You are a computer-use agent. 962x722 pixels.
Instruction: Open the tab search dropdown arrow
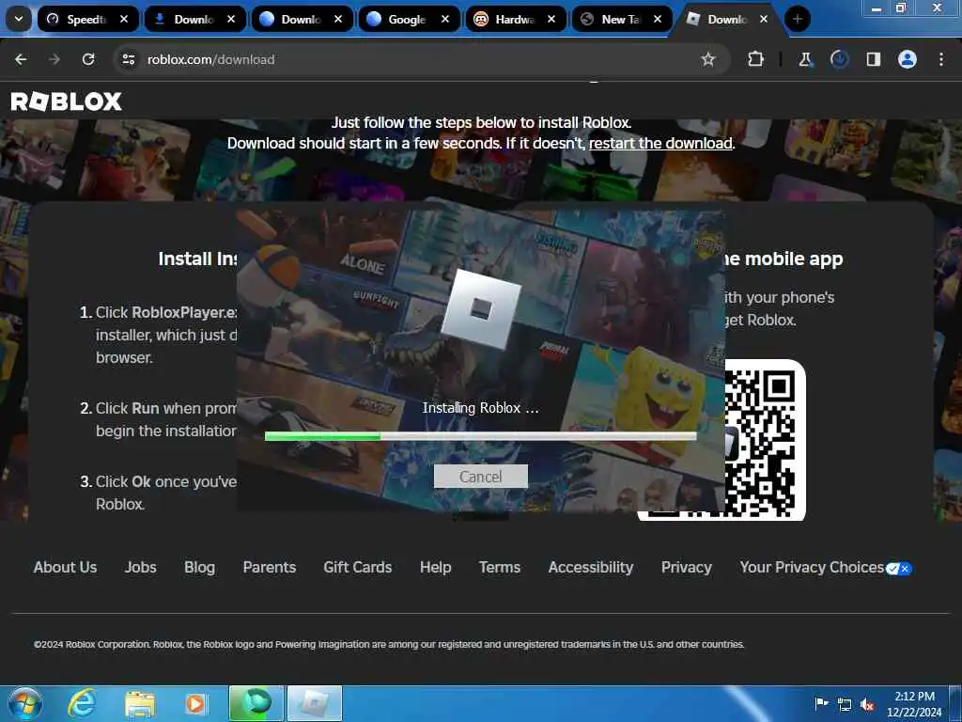19,19
